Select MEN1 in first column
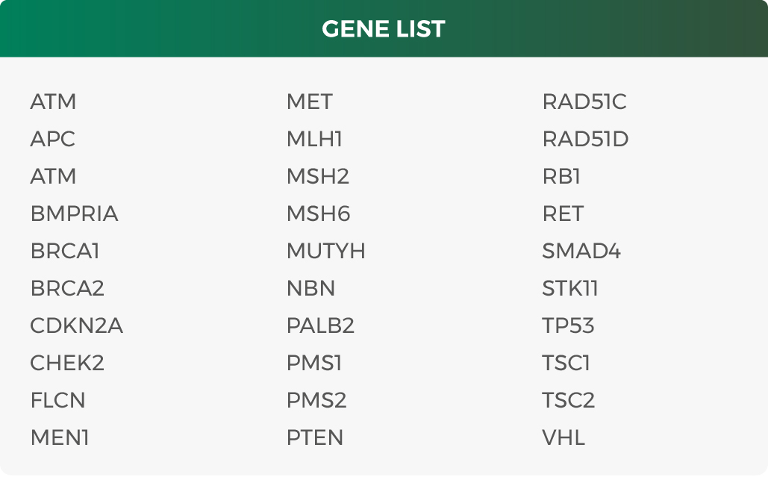Viewport: 768px width, 477px height. [x=60, y=437]
